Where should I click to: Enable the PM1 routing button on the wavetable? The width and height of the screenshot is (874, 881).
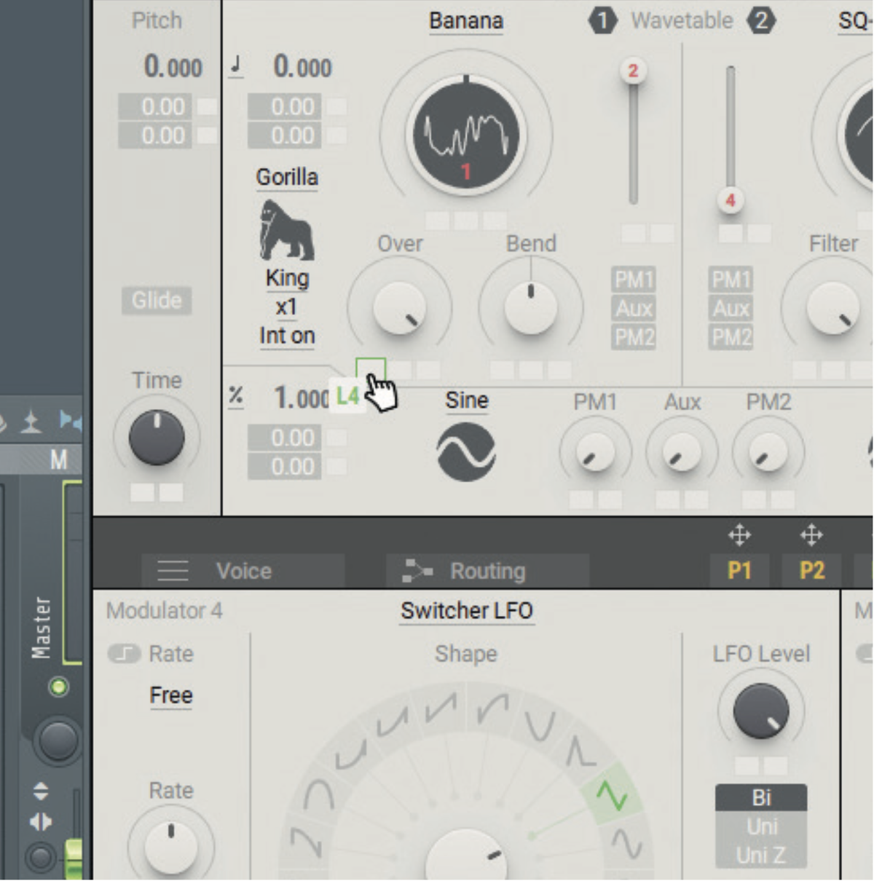click(x=633, y=280)
